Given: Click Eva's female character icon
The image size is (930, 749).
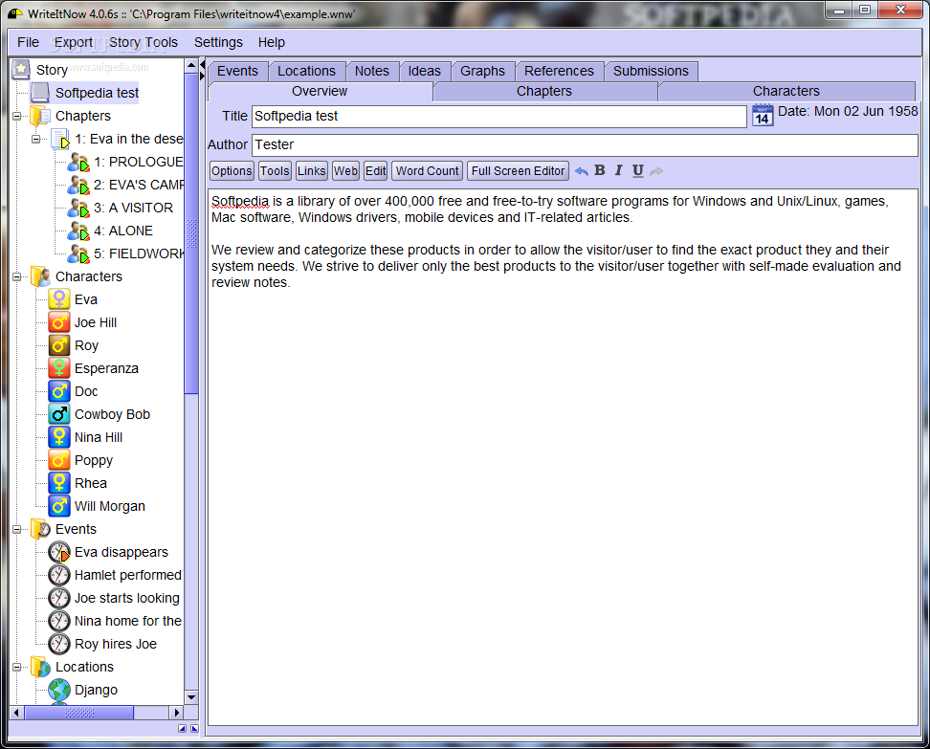Looking at the screenshot, I should [x=59, y=299].
